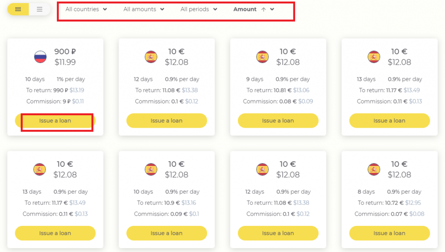Screen dimensions: 445x252
Task: Issue the 10 € loan for 9 days
Action: pos(278,121)
